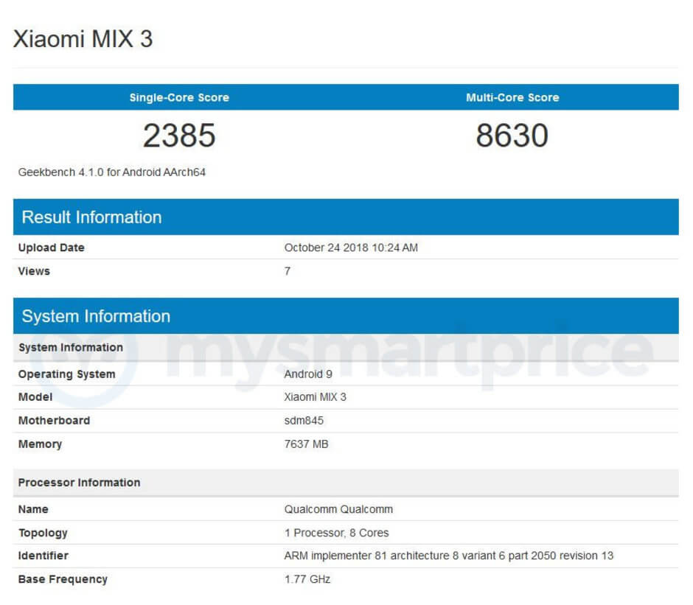
Task: Click the single-core score value 2385
Action: tap(179, 136)
